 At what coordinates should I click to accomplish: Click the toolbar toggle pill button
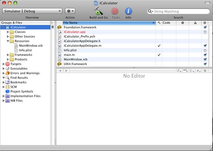(207, 3)
